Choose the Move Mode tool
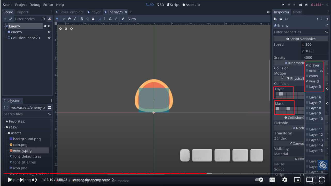331x186 pixels. (64, 19)
